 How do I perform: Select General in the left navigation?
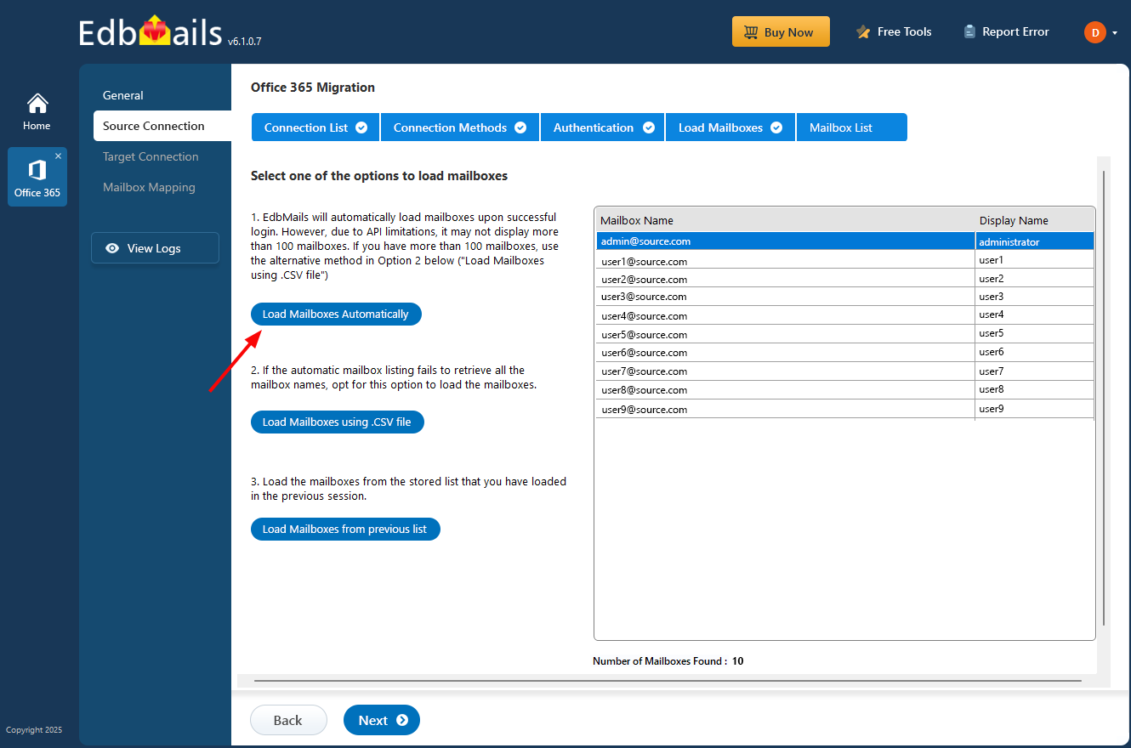[122, 95]
